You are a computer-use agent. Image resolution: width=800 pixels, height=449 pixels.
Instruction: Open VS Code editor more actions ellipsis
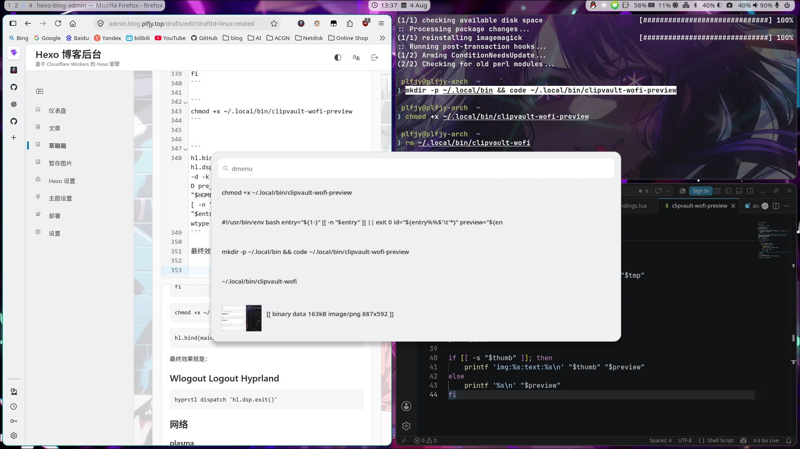[787, 206]
